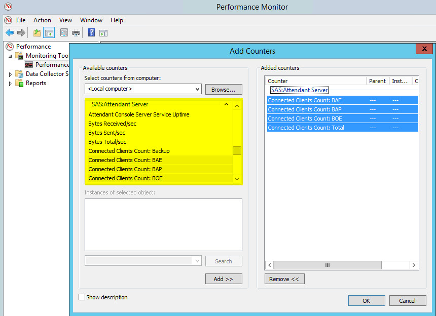Open the Action menu
Viewport: 436px width, 316px height.
click(42, 20)
